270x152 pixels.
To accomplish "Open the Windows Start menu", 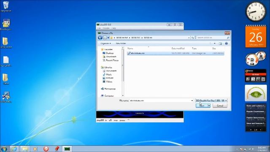I will [4, 149].
